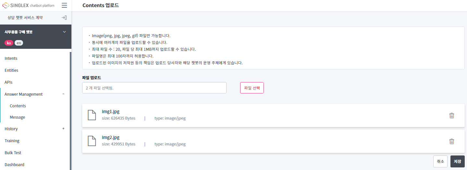Expand the 사무용품 구매 챗봇 dropdown

(64, 32)
